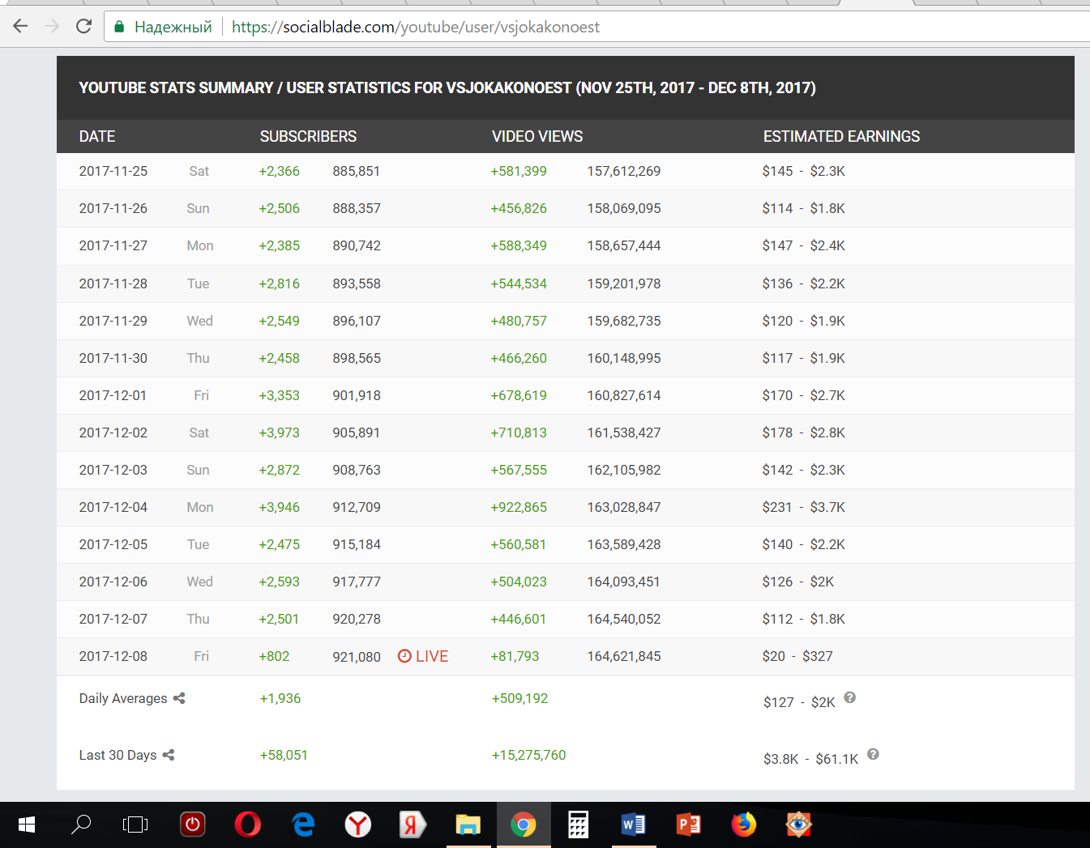Viewport: 1090px width, 848px height.
Task: Open Task View on taskbar
Action: 135,825
